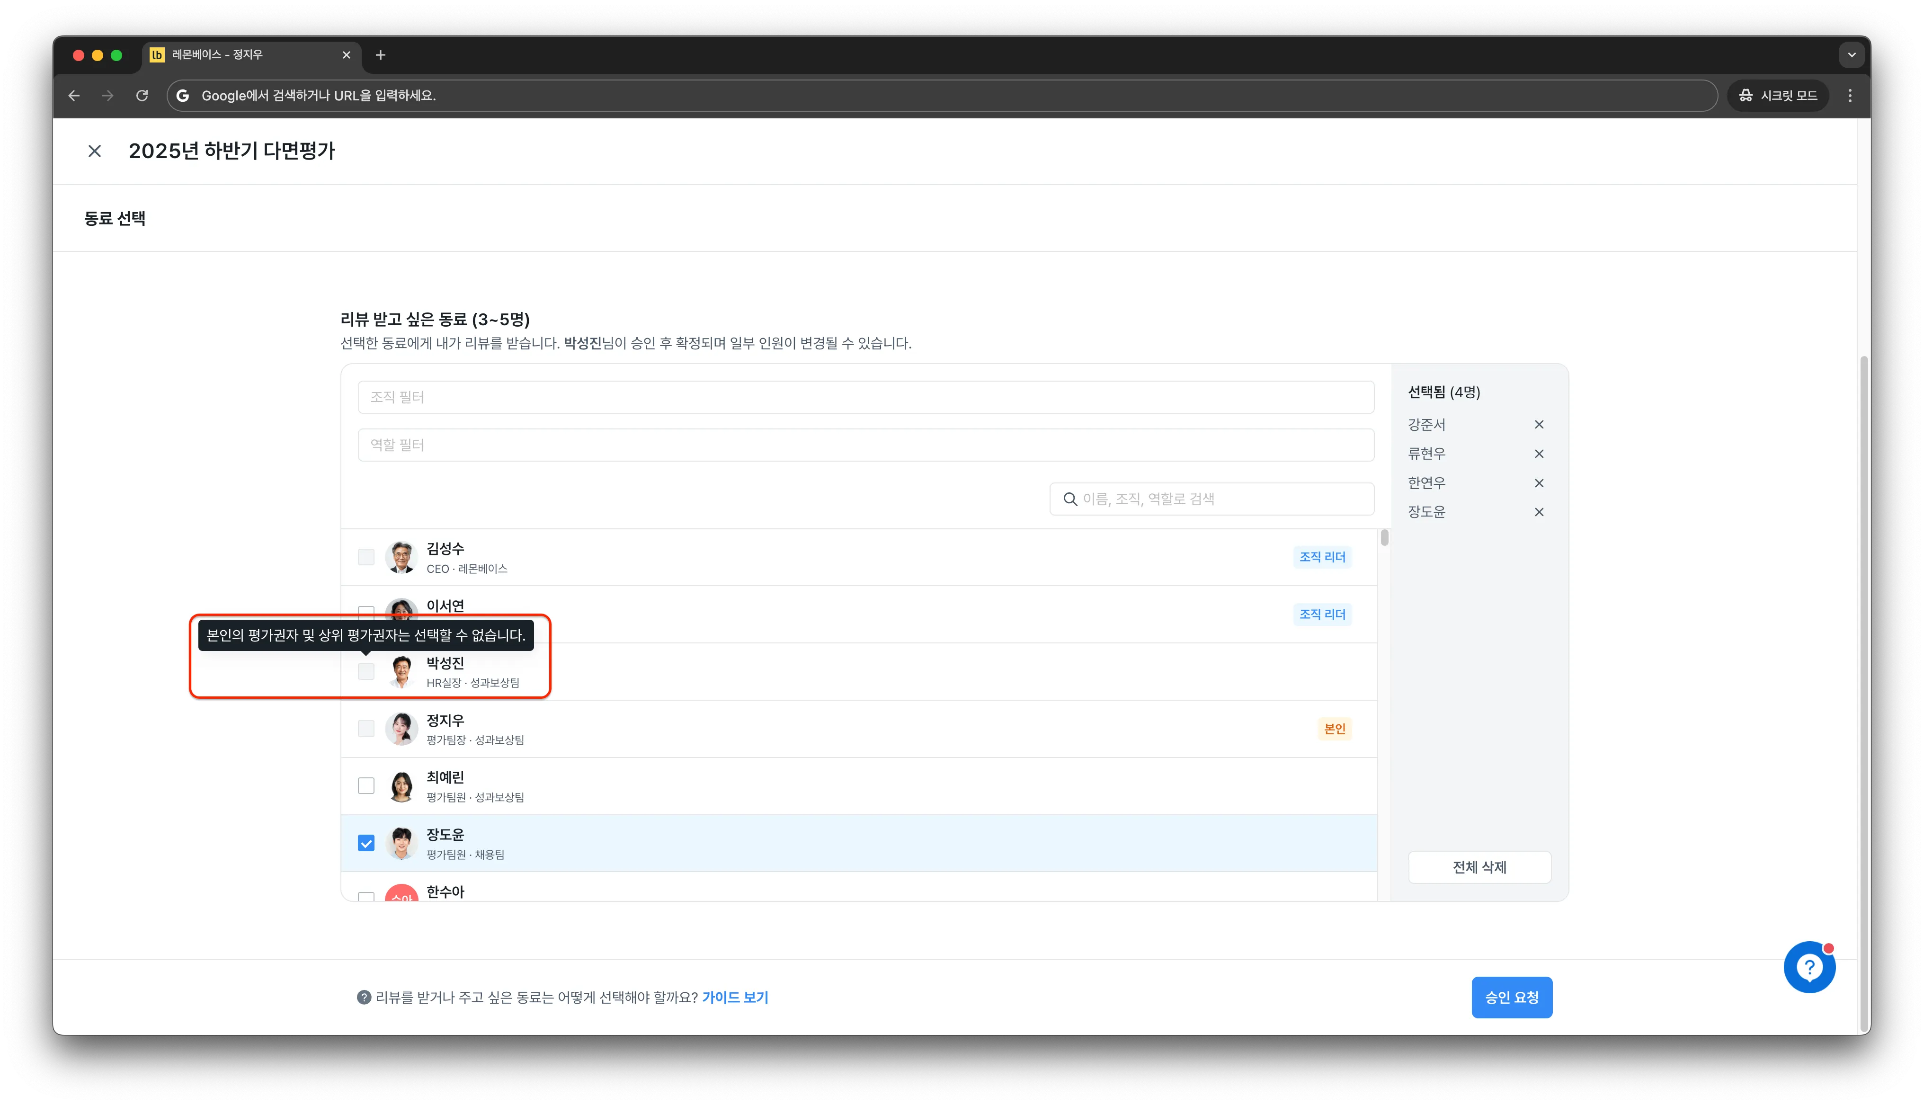
Task: Close the 2025년 하반기 다면평가 page with X icon
Action: (x=95, y=151)
